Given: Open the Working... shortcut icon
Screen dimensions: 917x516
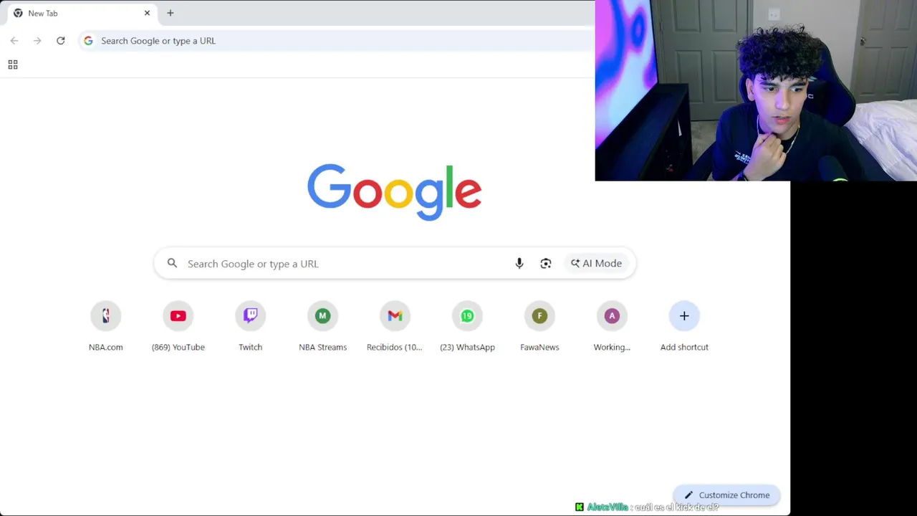Looking at the screenshot, I should pos(612,316).
